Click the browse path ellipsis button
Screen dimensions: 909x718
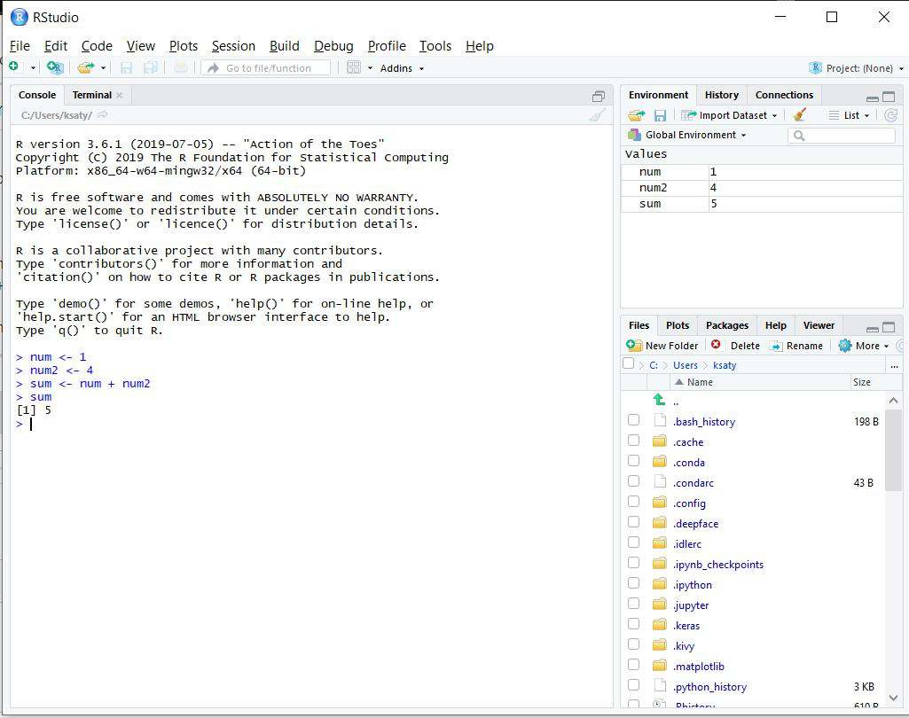pyautogui.click(x=894, y=366)
